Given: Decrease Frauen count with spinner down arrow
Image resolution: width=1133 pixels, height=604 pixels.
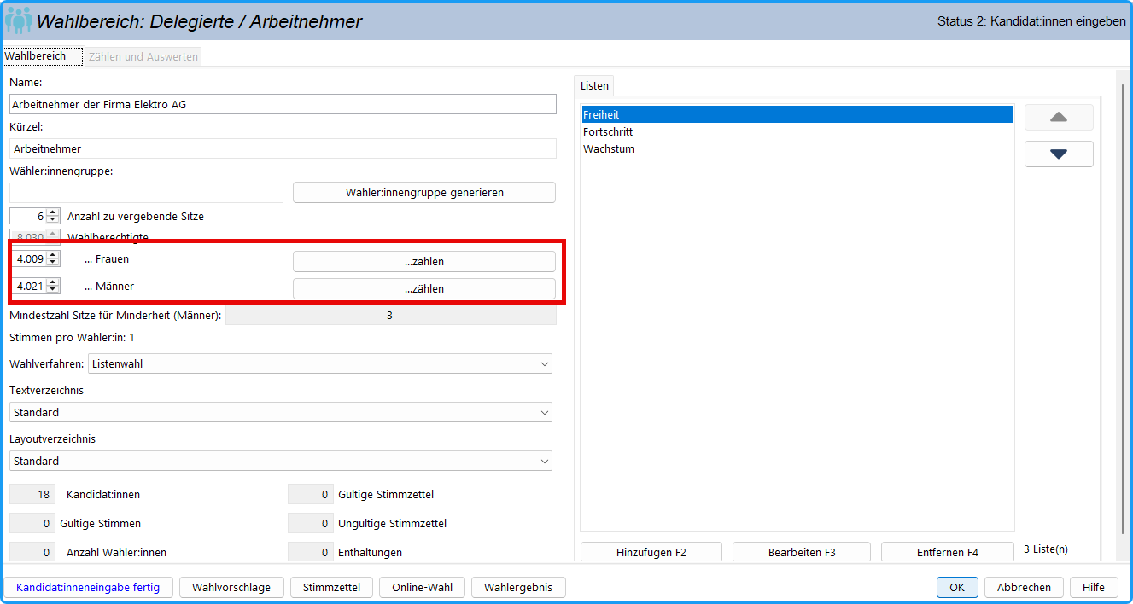Looking at the screenshot, I should point(53,263).
